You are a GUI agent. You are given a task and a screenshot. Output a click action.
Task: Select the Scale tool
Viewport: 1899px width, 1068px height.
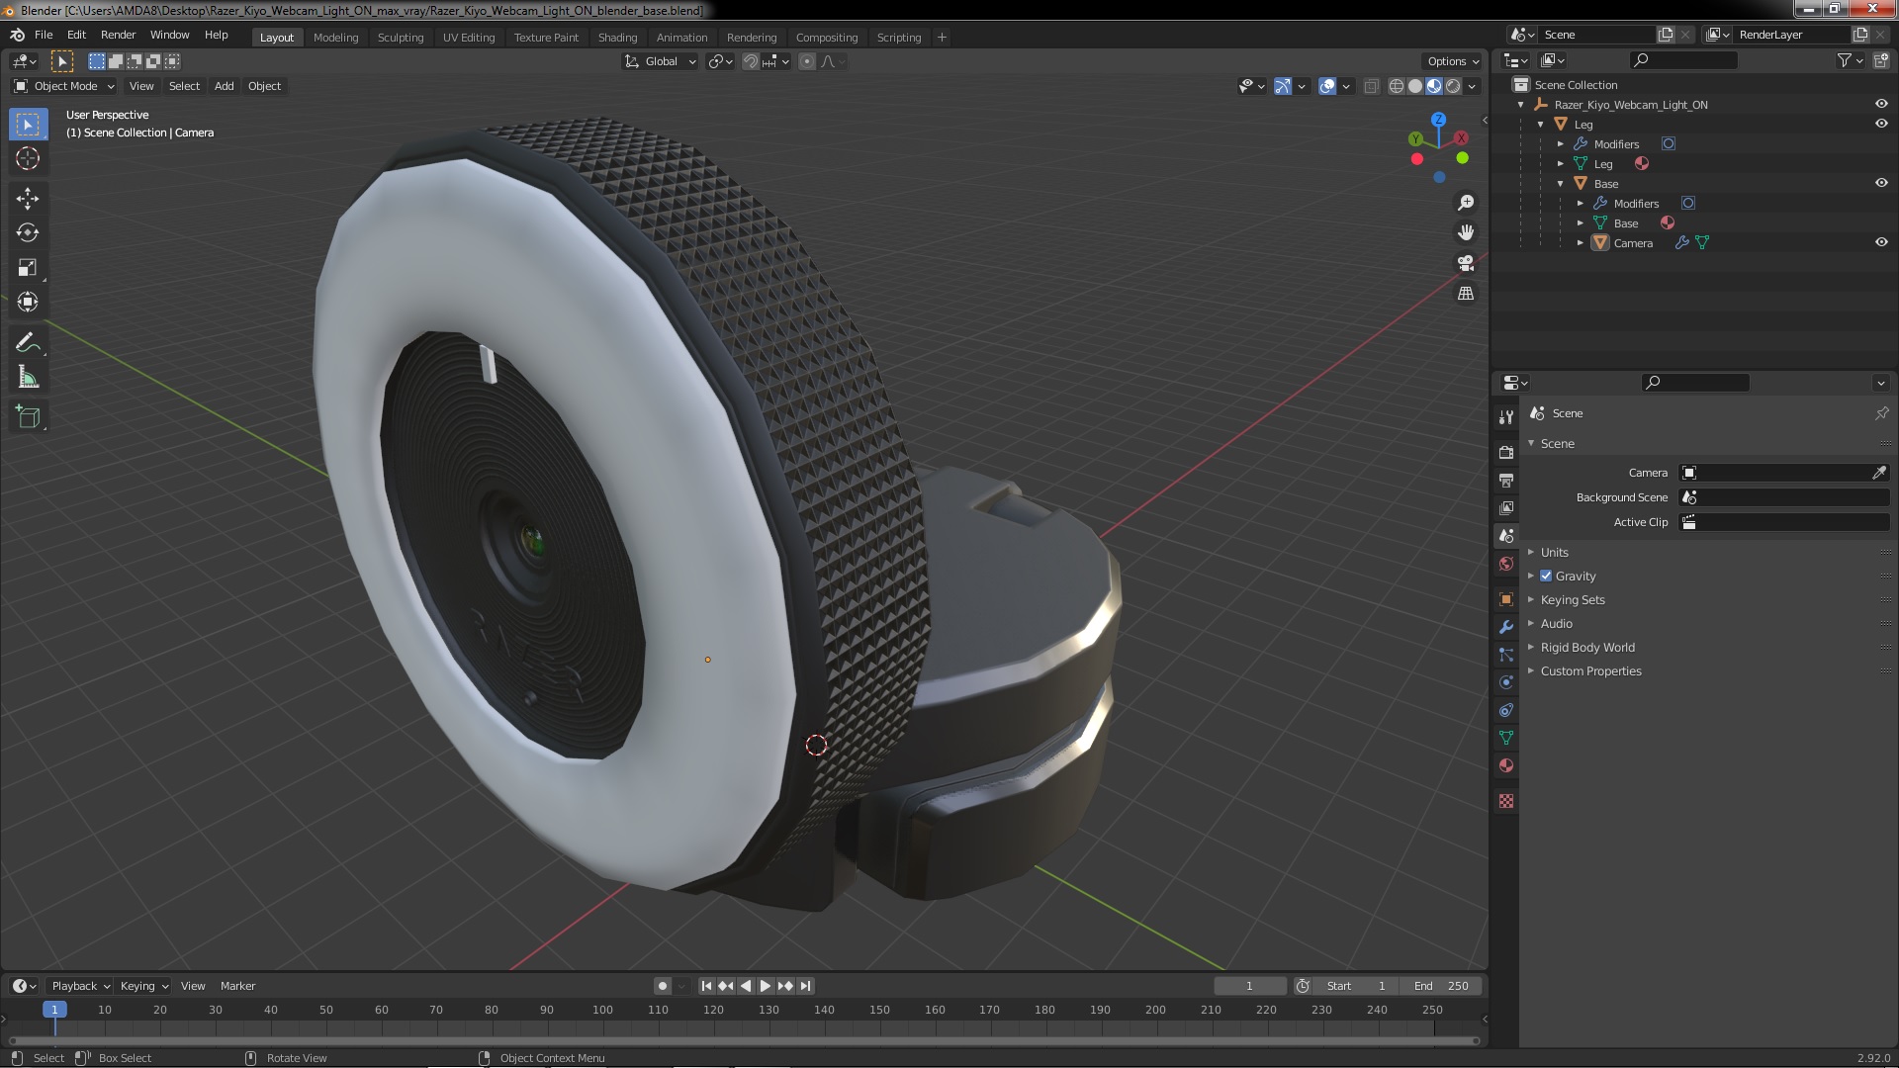pyautogui.click(x=28, y=268)
